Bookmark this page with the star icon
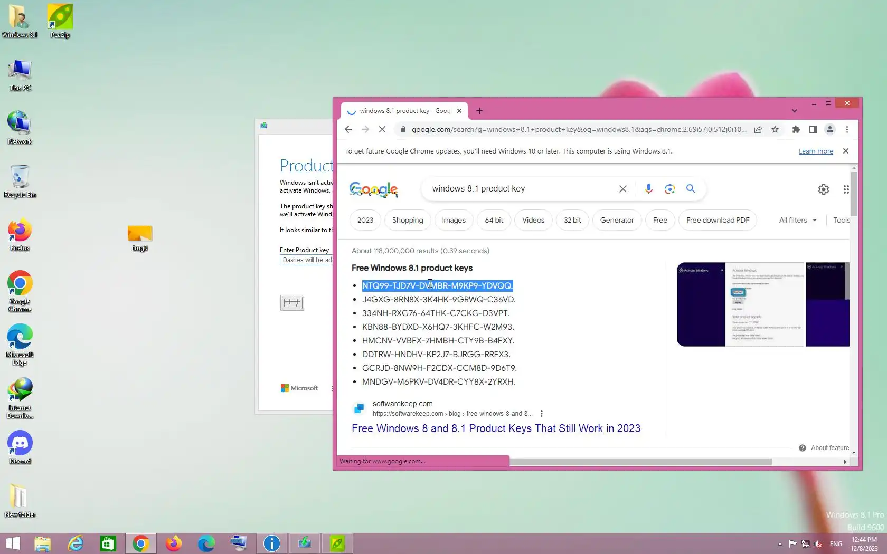Image resolution: width=887 pixels, height=554 pixels. point(775,129)
